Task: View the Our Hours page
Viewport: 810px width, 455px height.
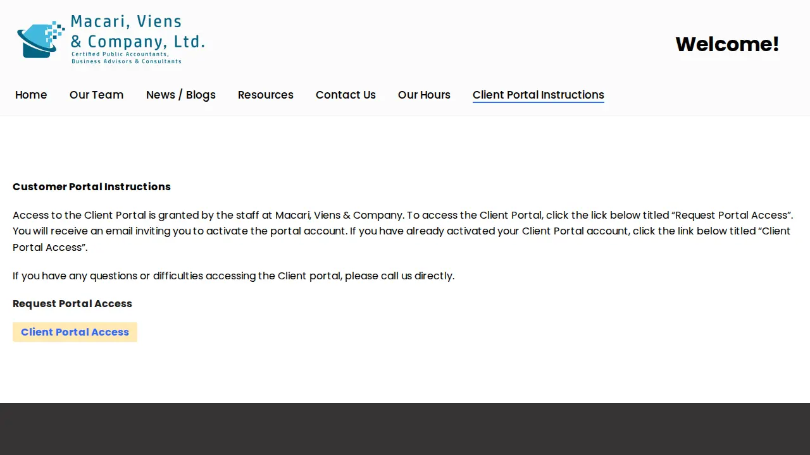Action: [424, 95]
